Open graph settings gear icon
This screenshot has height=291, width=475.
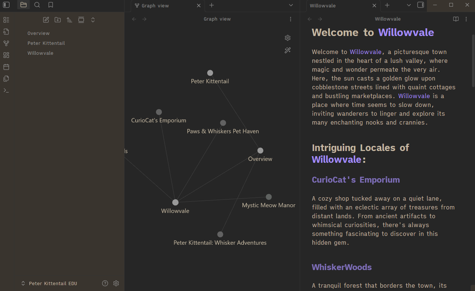click(288, 38)
